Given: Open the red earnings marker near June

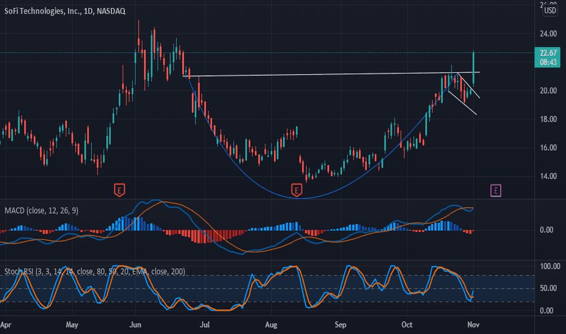Looking at the screenshot, I should coord(120,190).
